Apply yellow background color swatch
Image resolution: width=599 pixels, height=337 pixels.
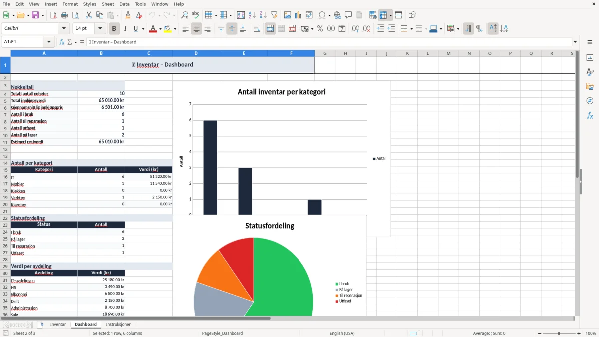tap(168, 29)
